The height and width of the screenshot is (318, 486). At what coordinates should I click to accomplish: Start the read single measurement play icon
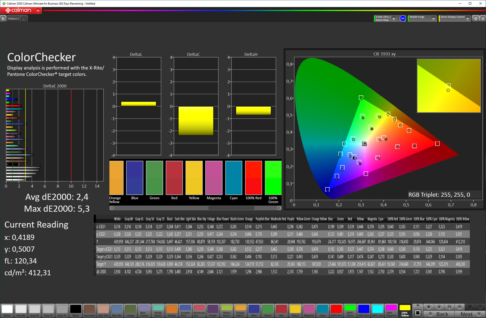439,307
